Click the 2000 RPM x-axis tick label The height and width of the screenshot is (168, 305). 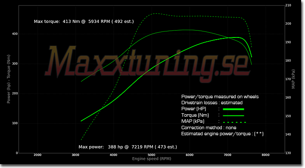(x=37, y=155)
